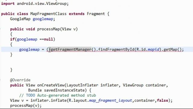This screenshot has width=193, height=109.
Task: Click android.view.ViewGroup in the import line
Action: click(42, 4)
